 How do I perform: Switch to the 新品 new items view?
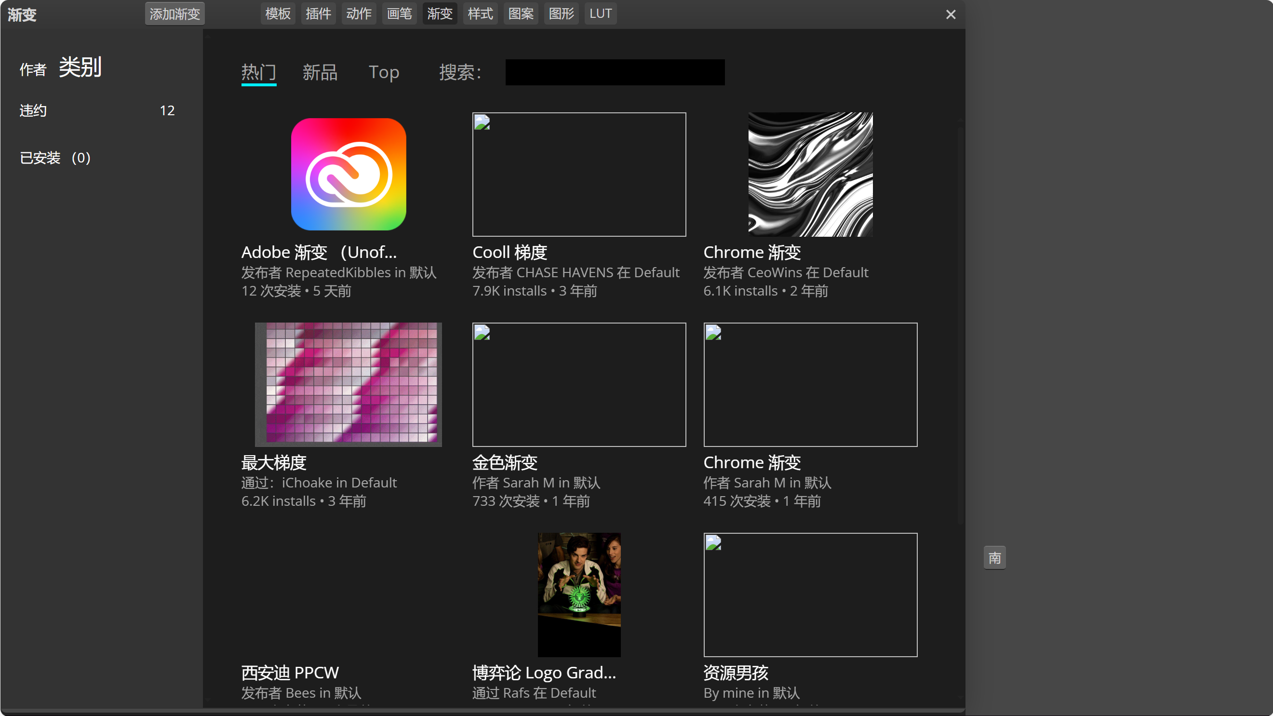pos(319,72)
